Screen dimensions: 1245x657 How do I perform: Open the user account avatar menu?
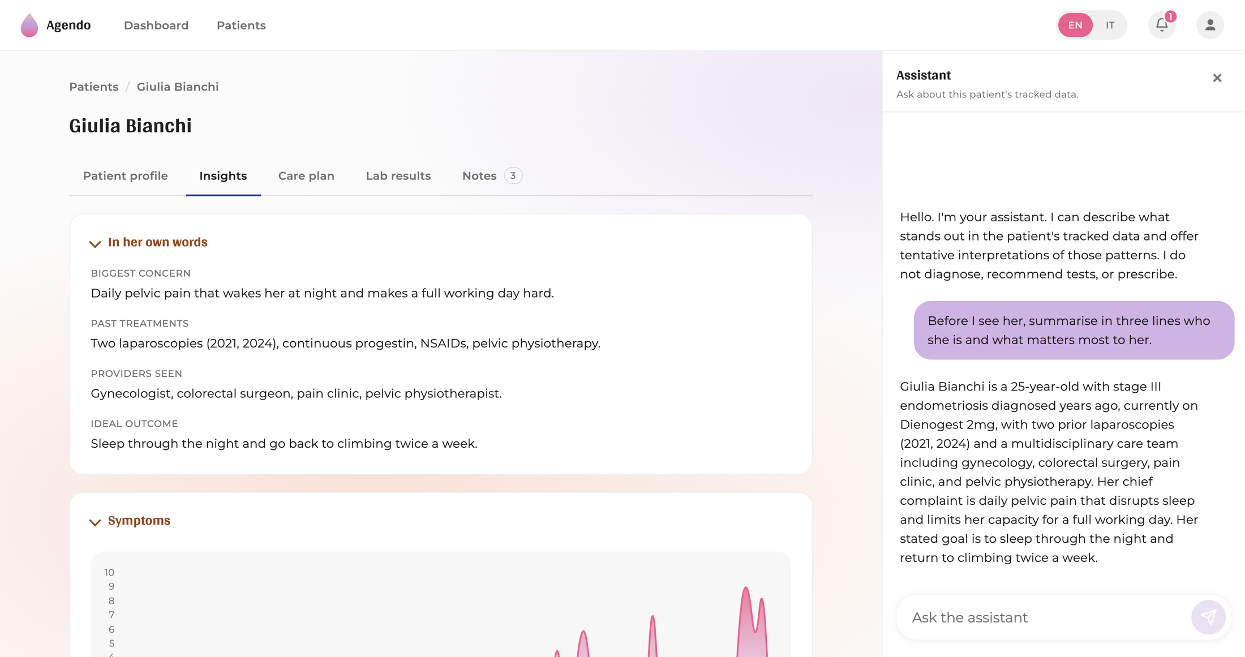pyautogui.click(x=1210, y=25)
